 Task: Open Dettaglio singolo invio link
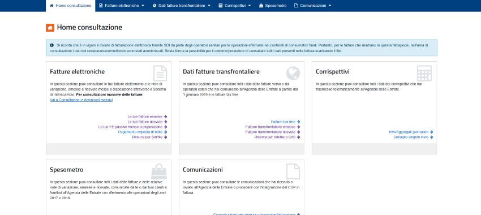pos(413,137)
